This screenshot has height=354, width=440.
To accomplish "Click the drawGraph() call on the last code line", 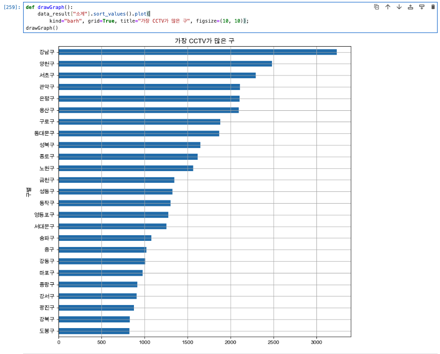I will coord(42,28).
